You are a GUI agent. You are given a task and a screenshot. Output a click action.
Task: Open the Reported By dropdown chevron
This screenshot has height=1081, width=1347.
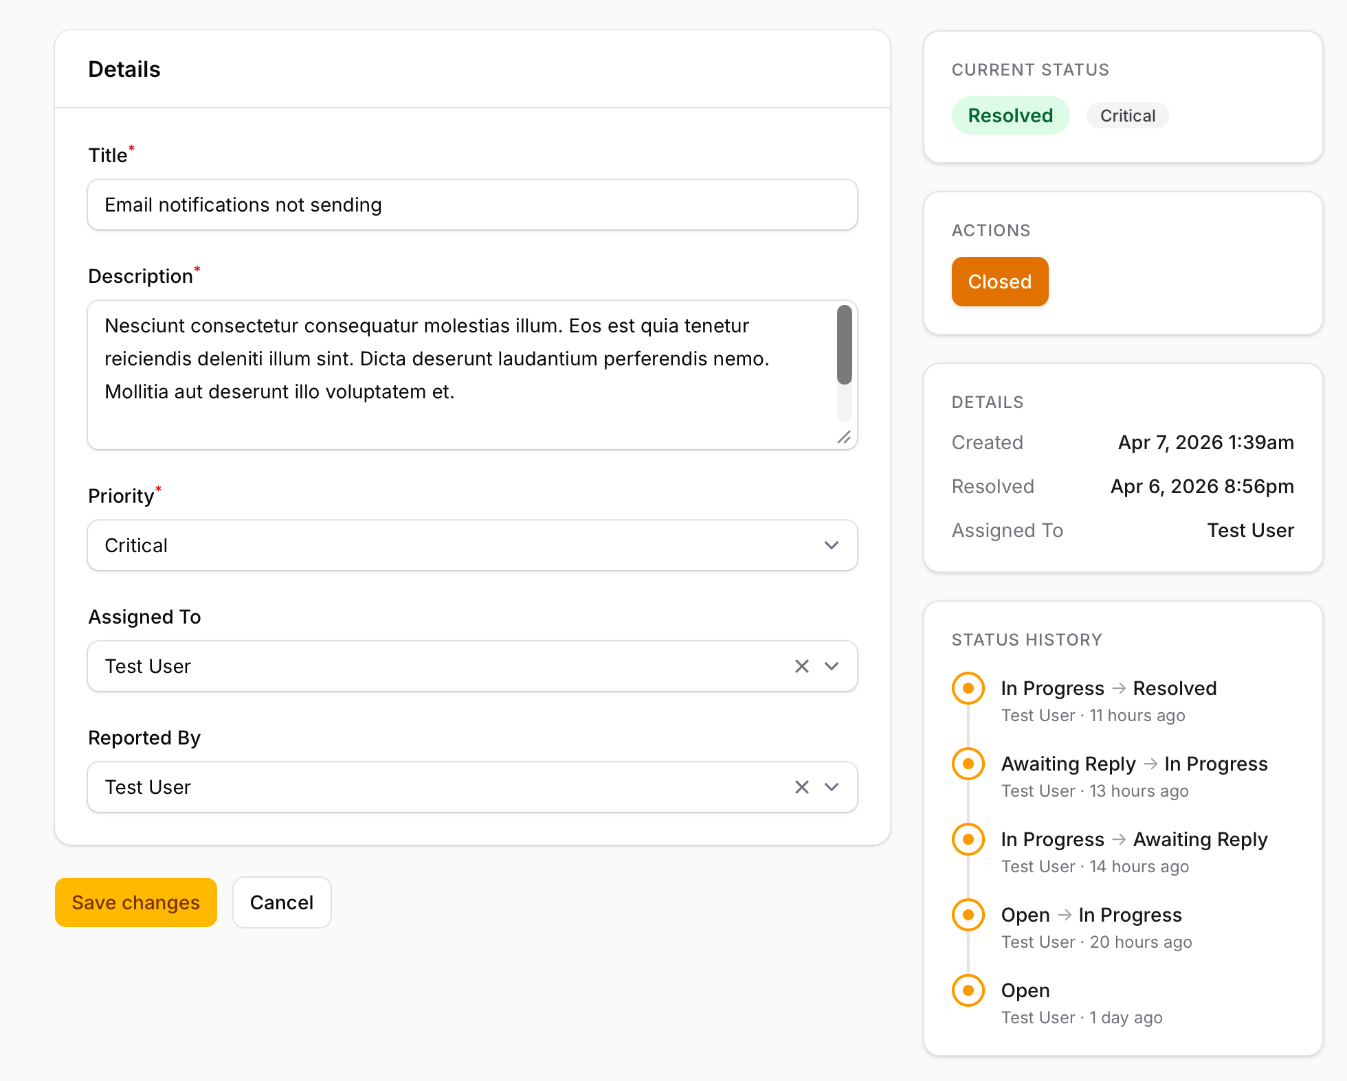click(x=832, y=787)
